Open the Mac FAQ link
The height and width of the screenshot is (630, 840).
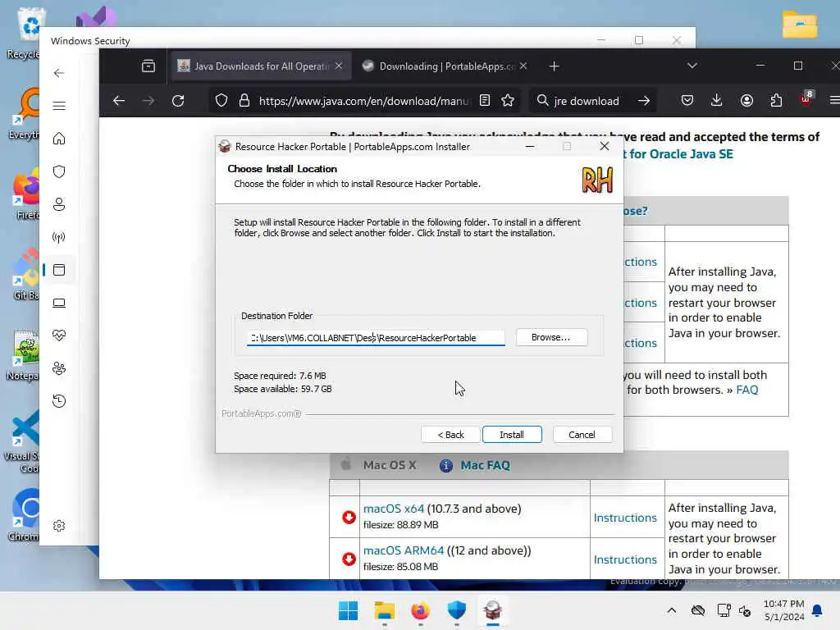485,465
